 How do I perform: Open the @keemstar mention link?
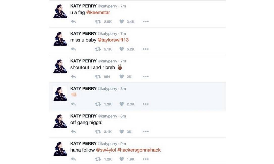(x=98, y=13)
